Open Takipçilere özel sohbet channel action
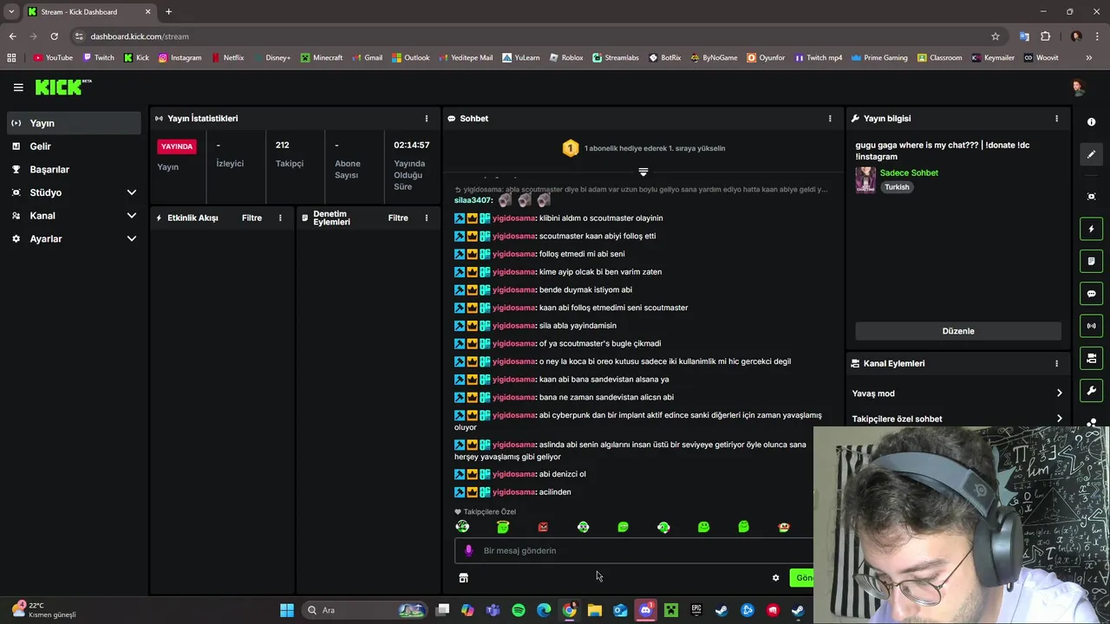 pyautogui.click(x=957, y=419)
